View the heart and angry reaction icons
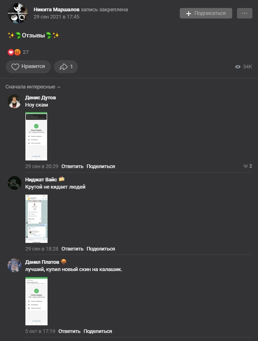Image resolution: width=258 pixels, height=341 pixels. (x=14, y=52)
